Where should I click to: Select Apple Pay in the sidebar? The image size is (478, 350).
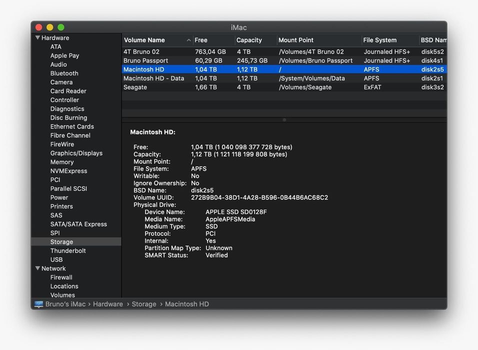pos(64,55)
